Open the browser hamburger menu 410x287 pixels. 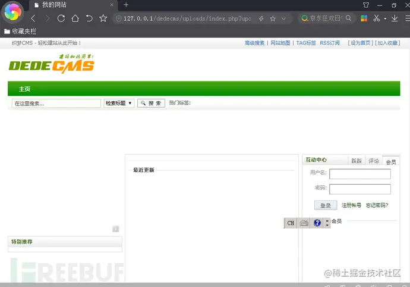[408, 18]
